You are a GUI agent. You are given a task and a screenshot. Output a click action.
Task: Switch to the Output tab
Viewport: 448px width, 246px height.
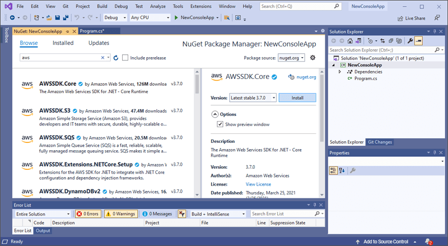coord(43,230)
